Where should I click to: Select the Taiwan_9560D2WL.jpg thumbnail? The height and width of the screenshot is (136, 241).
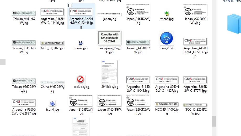click(x=24, y=81)
